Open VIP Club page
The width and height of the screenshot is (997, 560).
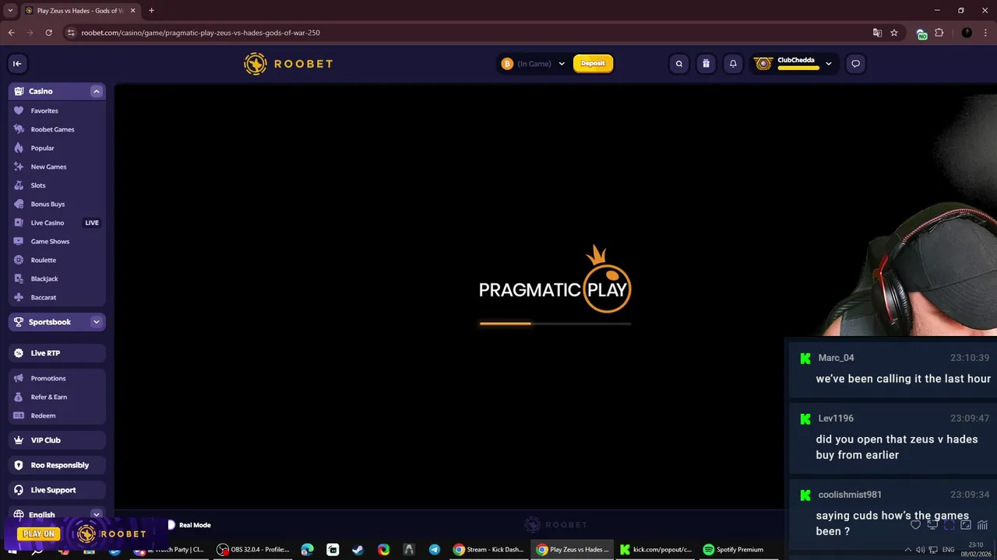pos(57,440)
